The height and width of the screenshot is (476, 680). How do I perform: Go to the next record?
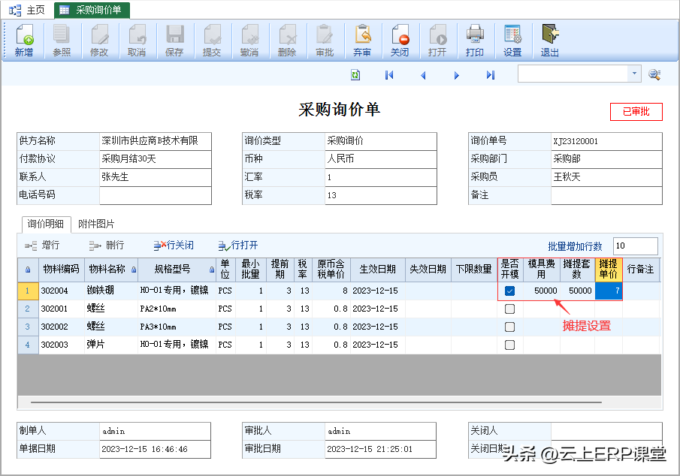click(456, 75)
